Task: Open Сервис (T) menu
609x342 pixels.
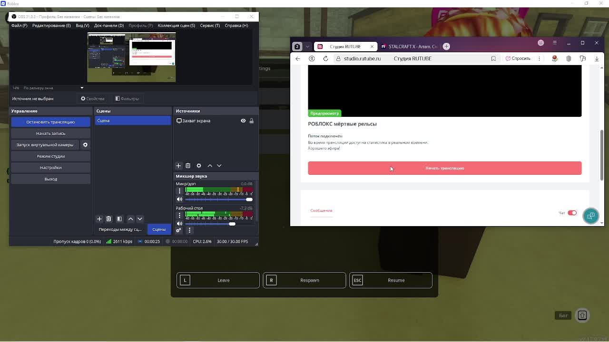Action: 210,25
